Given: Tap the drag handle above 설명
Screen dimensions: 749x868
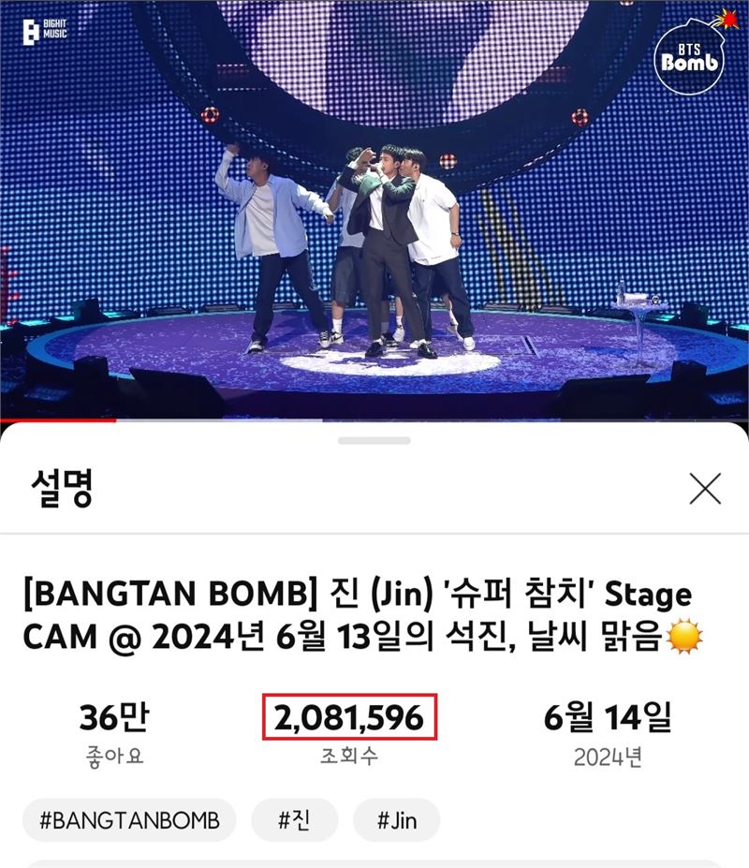Looking at the screenshot, I should (374, 441).
